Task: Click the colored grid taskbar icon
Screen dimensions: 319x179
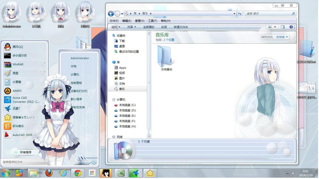Action: tap(92, 173)
